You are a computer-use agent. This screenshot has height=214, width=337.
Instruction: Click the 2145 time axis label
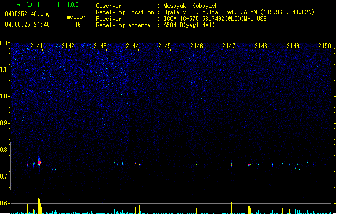pyautogui.click(x=164, y=46)
